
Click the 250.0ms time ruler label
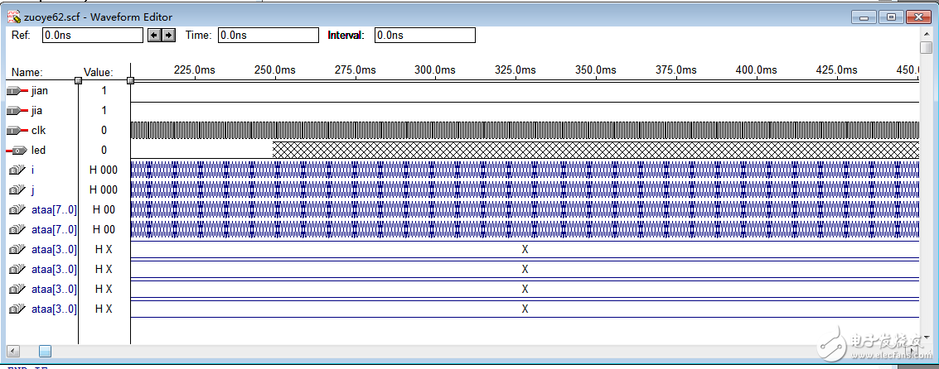tap(275, 69)
